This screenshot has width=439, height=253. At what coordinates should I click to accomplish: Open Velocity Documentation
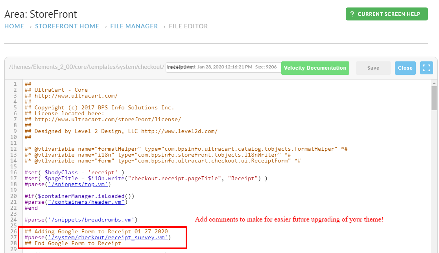[315, 68]
